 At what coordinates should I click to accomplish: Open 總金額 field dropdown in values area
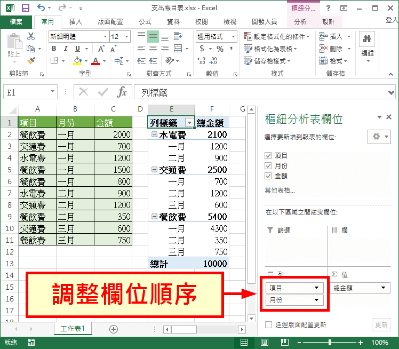coord(383,288)
